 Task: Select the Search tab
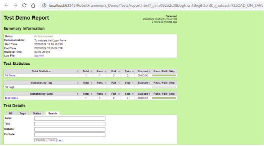pos(53,113)
